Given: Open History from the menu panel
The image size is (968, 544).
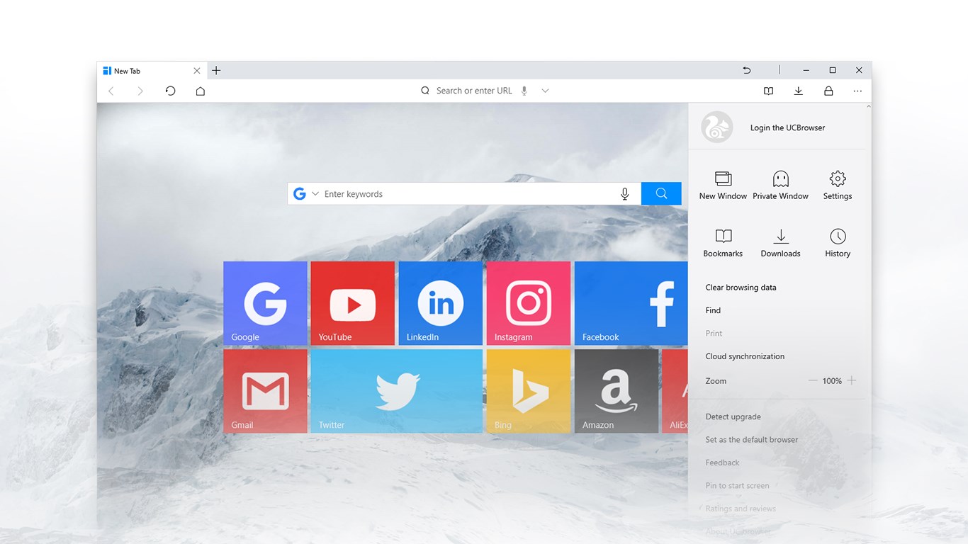Looking at the screenshot, I should tap(838, 243).
